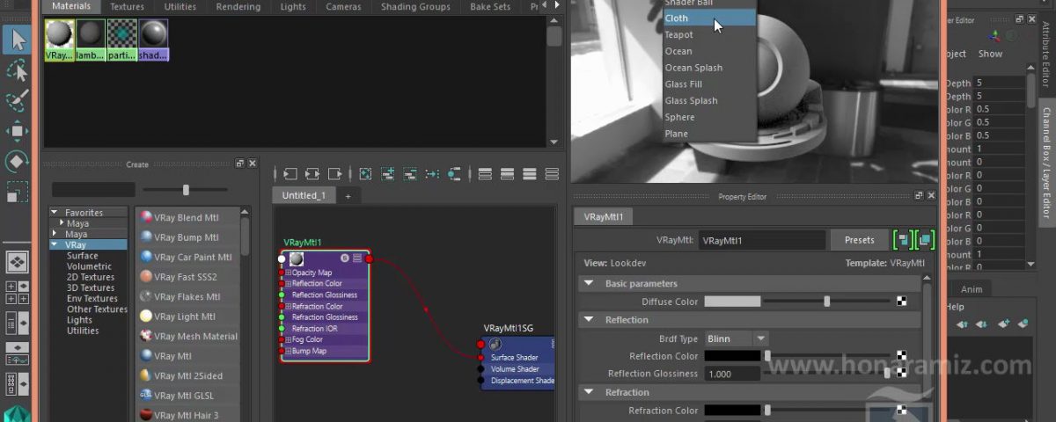
Task: Open the Anim layer tab
Action: tap(972, 289)
